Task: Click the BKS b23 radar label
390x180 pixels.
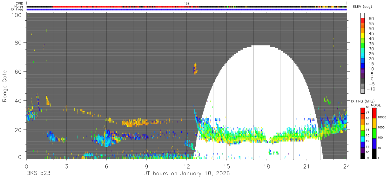Action: (x=38, y=174)
